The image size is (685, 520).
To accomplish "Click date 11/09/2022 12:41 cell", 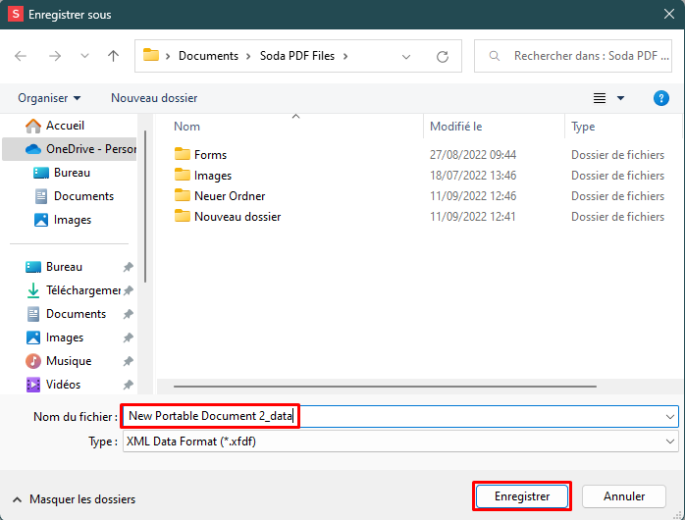I will click(472, 217).
